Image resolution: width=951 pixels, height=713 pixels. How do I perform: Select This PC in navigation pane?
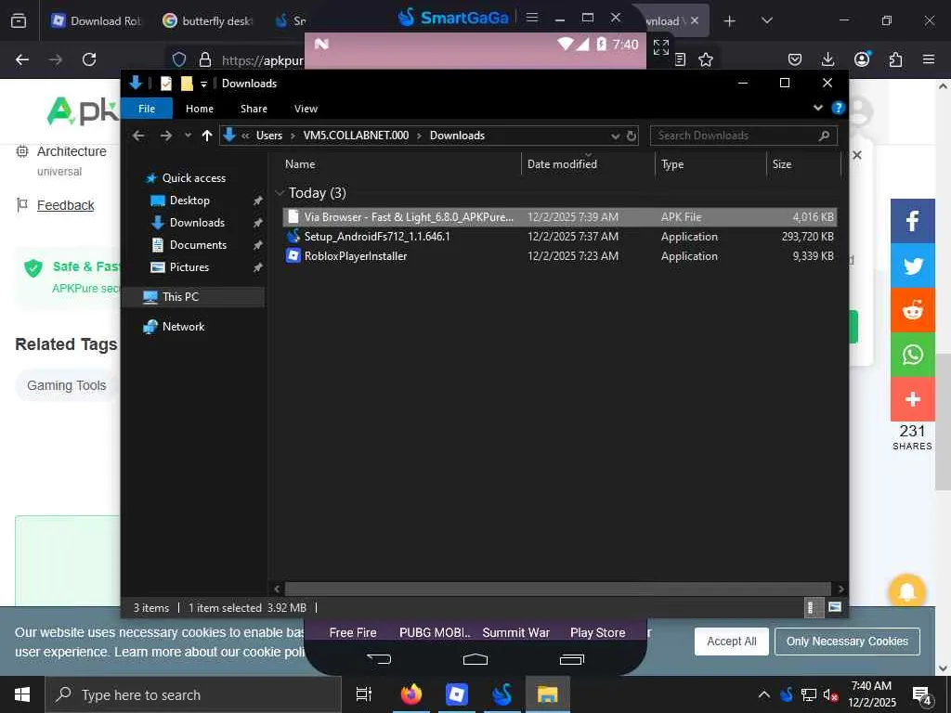180,297
